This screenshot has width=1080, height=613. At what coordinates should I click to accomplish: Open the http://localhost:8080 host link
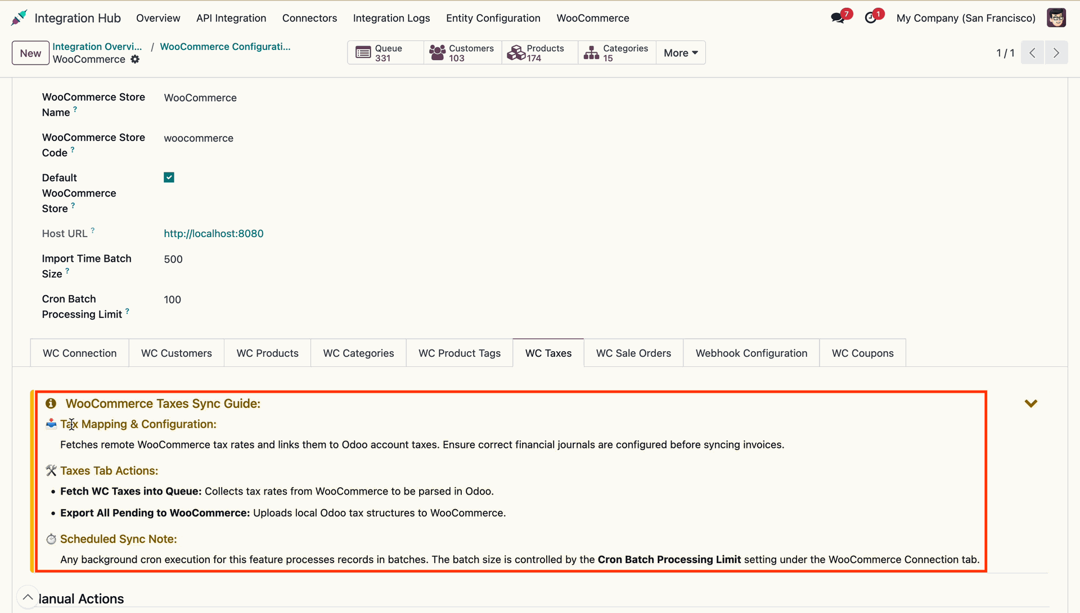[214, 233]
